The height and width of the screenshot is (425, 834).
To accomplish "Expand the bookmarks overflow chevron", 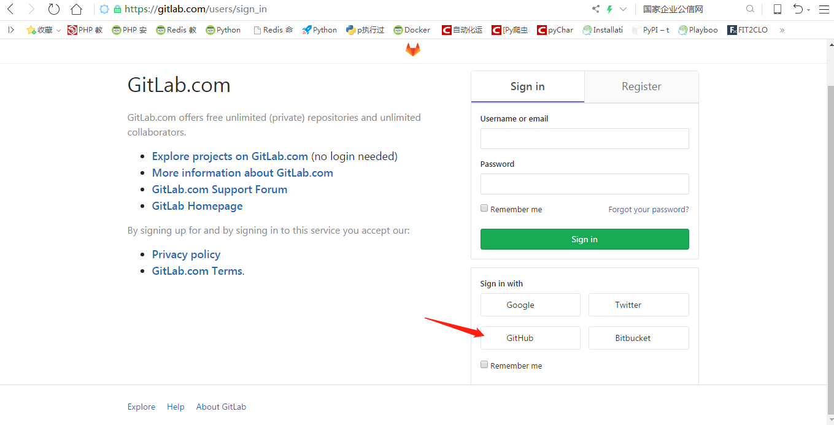I will [782, 29].
